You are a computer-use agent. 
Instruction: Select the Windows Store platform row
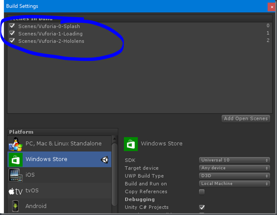(60, 159)
